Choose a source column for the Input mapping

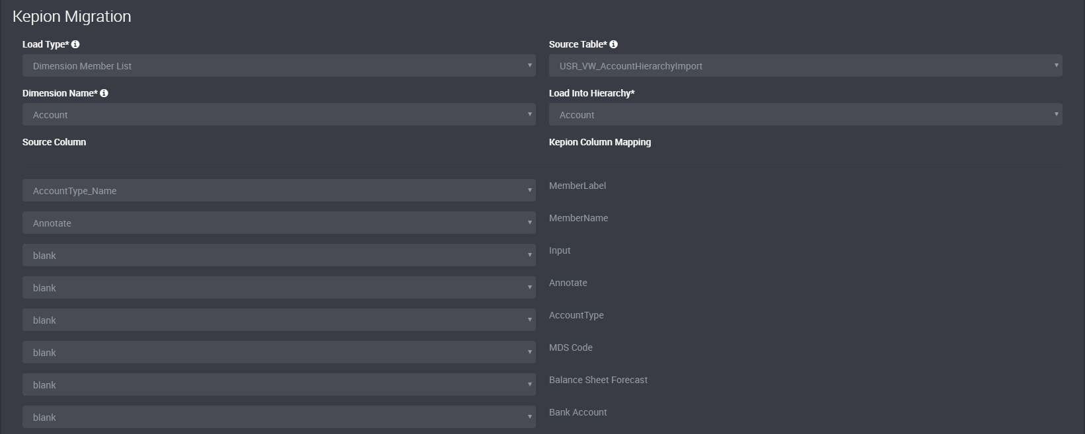coord(279,255)
